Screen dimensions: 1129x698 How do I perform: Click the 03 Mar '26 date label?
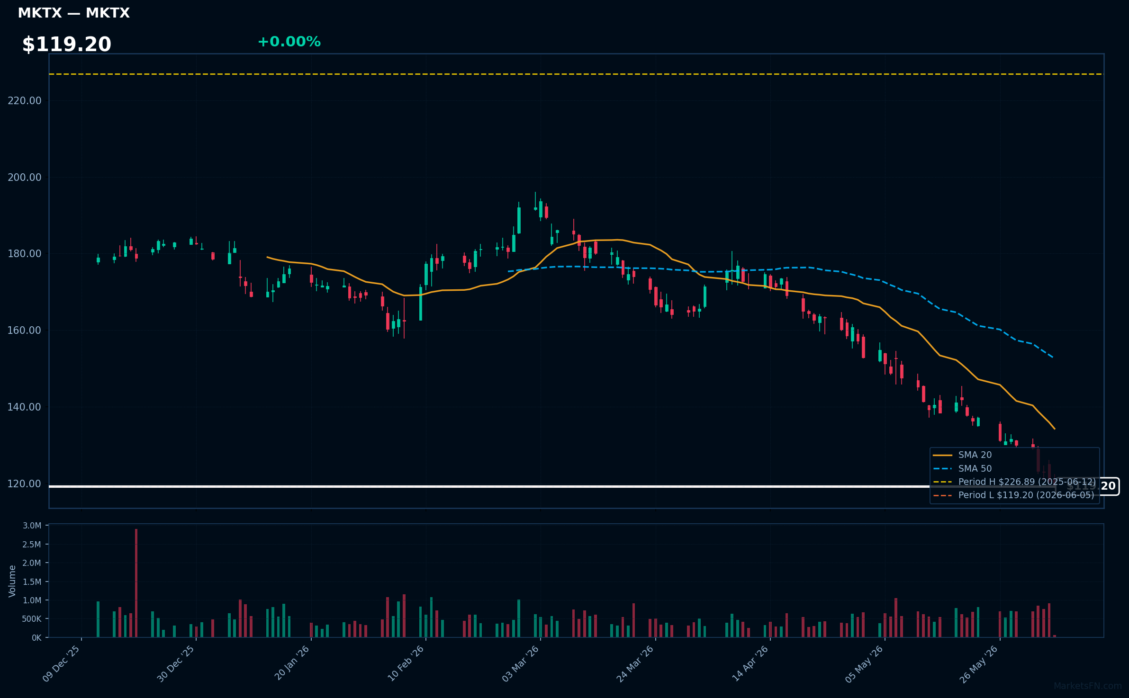[521, 663]
